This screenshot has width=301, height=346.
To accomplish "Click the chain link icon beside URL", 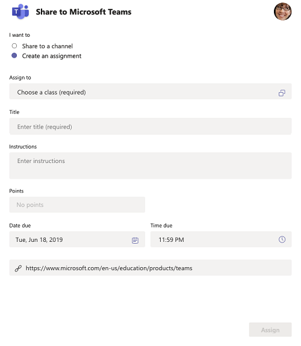I will pos(18,268).
